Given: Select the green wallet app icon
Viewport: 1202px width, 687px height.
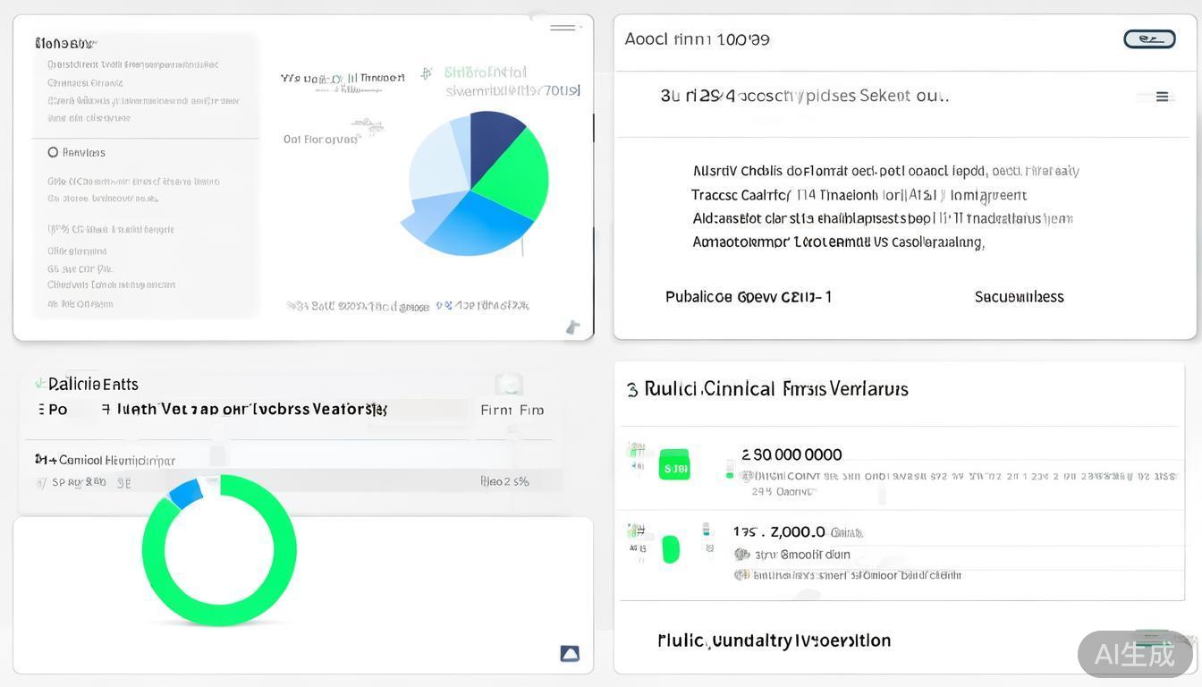Looking at the screenshot, I should click(x=673, y=464).
